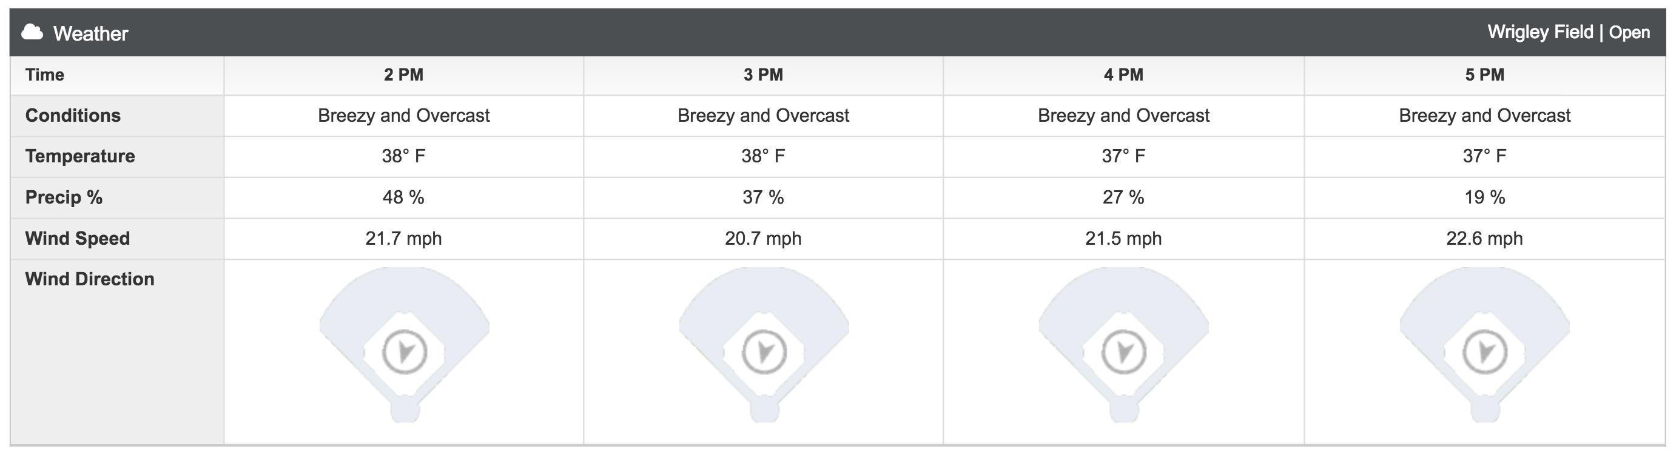This screenshot has height=458, width=1679.
Task: Select the 2 PM column header
Action: (403, 75)
